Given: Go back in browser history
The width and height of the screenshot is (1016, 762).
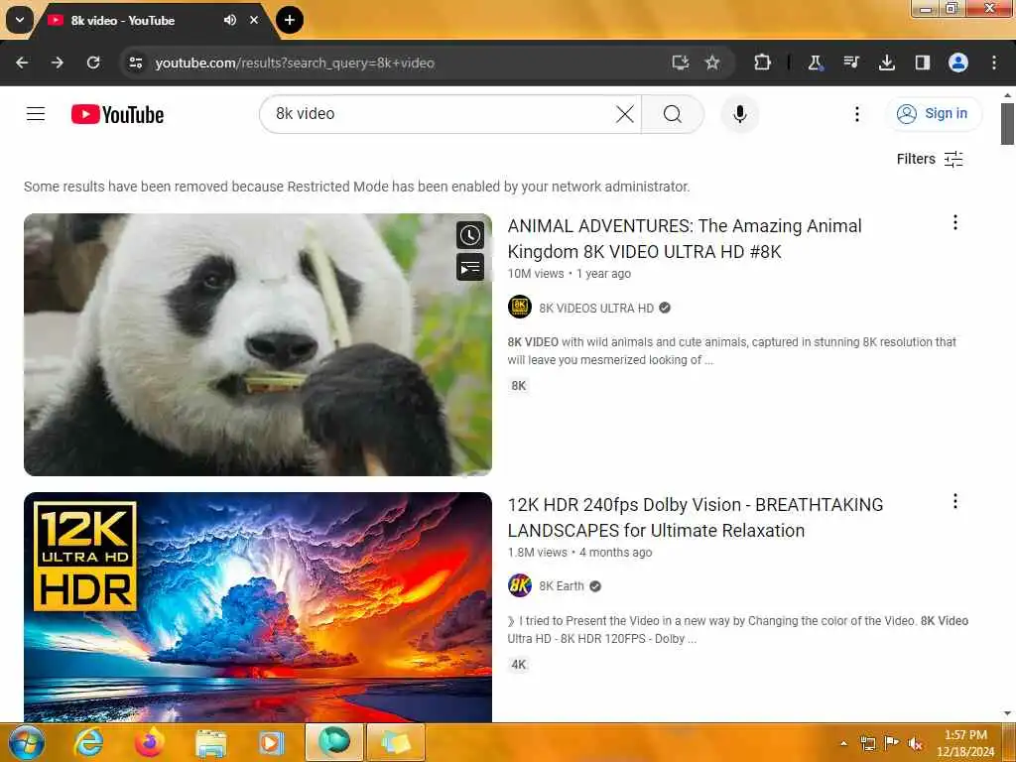Looking at the screenshot, I should pyautogui.click(x=22, y=63).
